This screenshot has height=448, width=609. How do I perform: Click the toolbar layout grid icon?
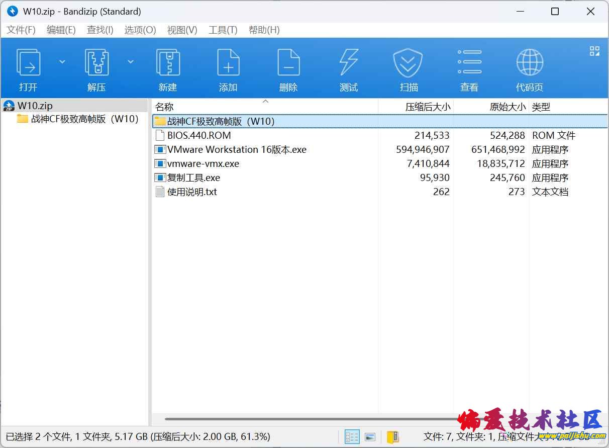(x=594, y=51)
